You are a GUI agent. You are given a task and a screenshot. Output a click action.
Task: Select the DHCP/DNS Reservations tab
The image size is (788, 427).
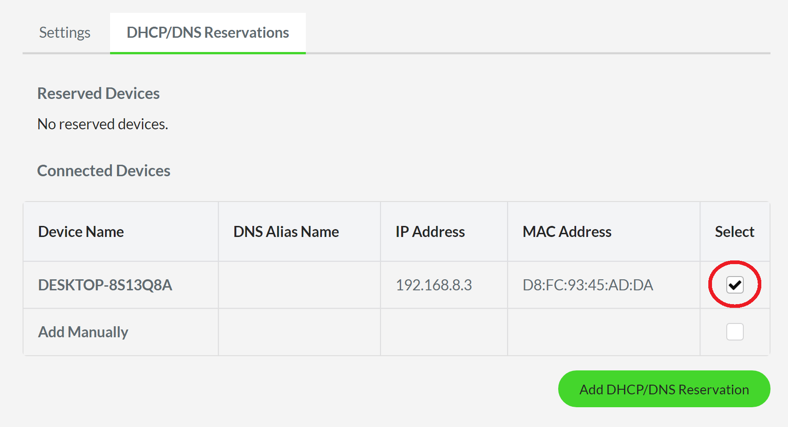[x=207, y=32]
